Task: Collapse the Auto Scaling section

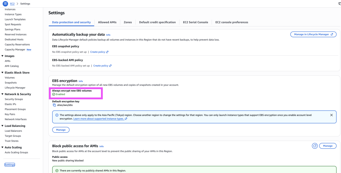Action: (3, 147)
